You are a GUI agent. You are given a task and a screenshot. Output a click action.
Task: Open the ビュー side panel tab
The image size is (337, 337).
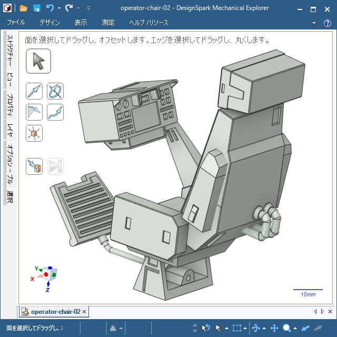(x=10, y=80)
